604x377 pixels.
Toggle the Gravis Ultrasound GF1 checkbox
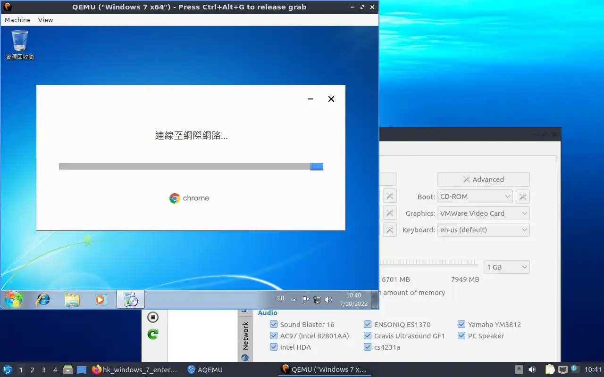tap(368, 336)
